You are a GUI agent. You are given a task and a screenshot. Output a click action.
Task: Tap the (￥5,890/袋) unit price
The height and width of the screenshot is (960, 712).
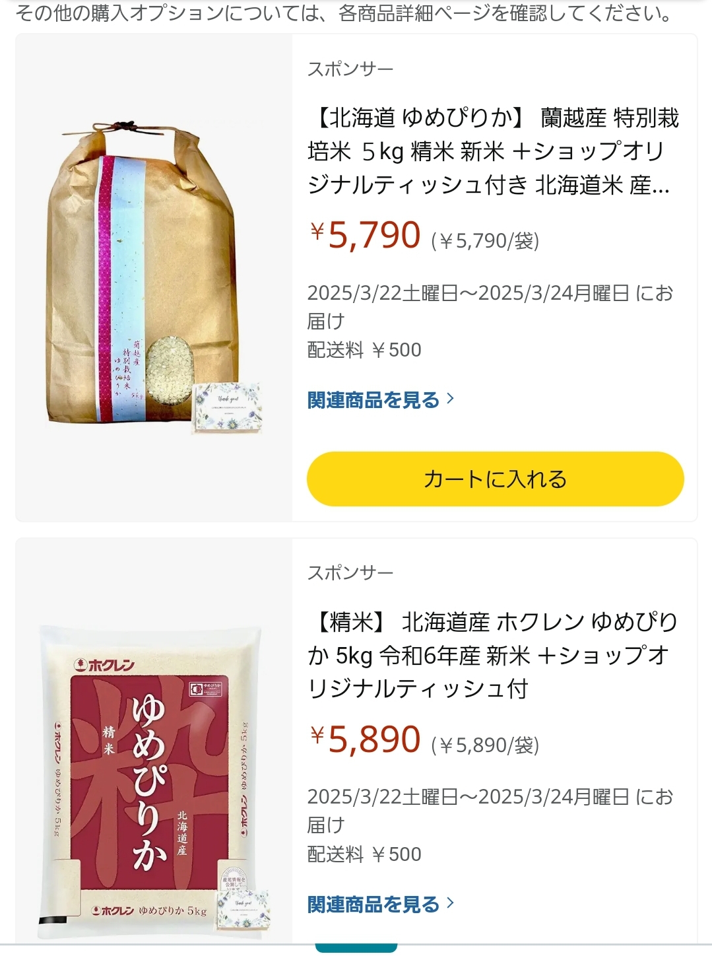[485, 745]
